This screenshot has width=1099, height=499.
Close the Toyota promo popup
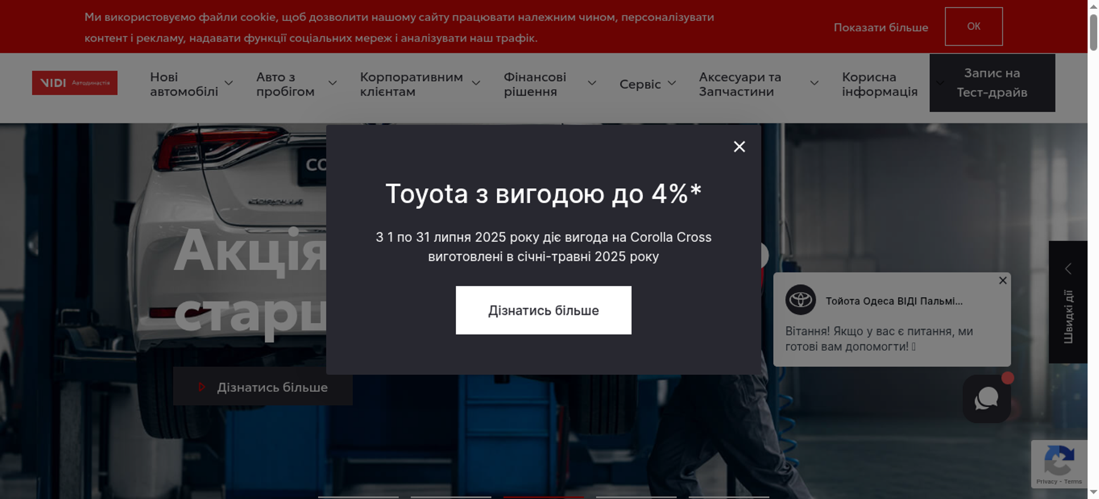click(x=739, y=147)
